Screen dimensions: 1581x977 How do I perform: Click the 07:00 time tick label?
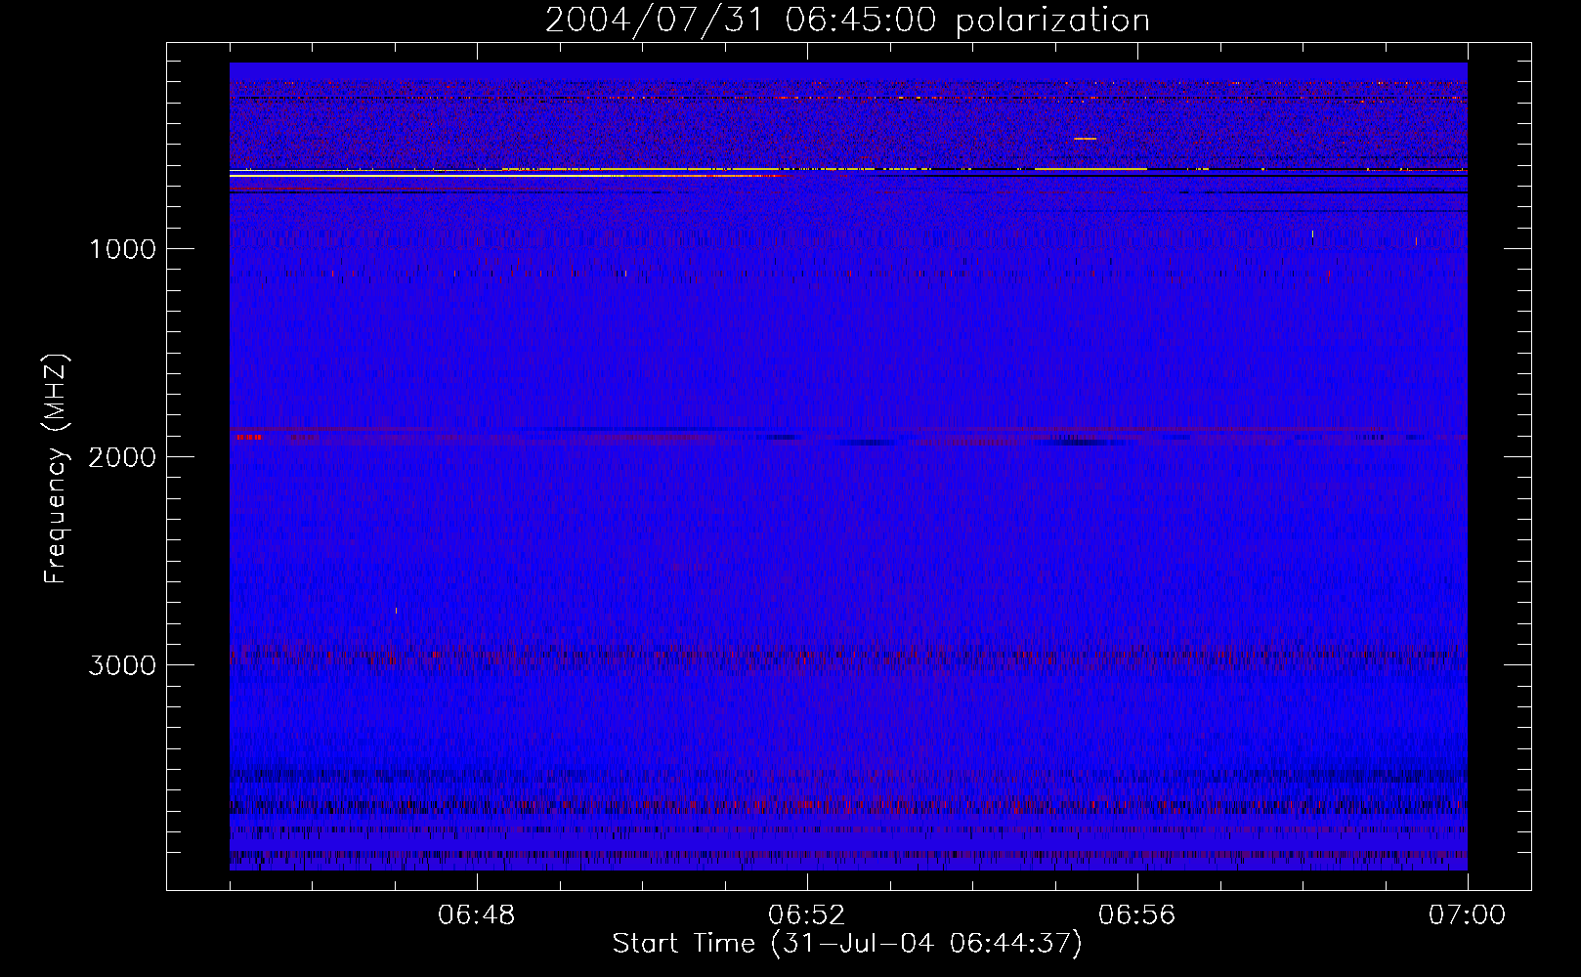[1468, 915]
